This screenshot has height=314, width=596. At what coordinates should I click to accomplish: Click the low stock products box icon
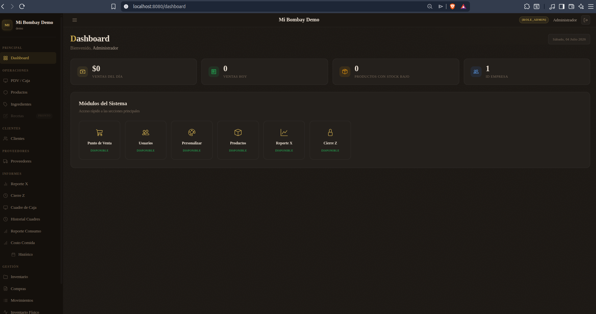345,72
